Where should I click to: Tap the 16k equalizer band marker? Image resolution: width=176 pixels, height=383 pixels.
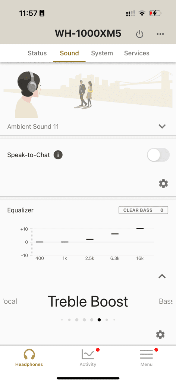[x=140, y=229]
